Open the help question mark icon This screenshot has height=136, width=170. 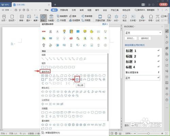158,10
